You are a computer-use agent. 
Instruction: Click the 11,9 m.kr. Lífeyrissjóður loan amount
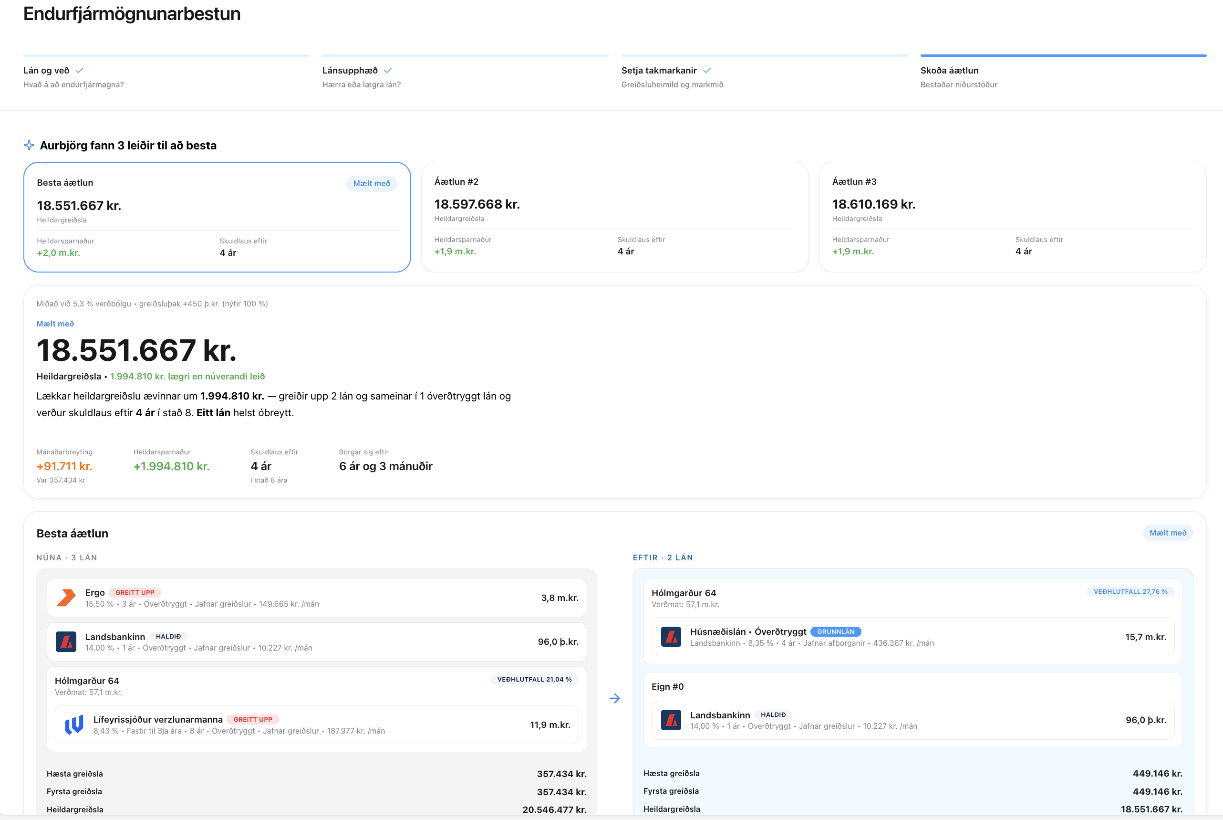coord(550,725)
